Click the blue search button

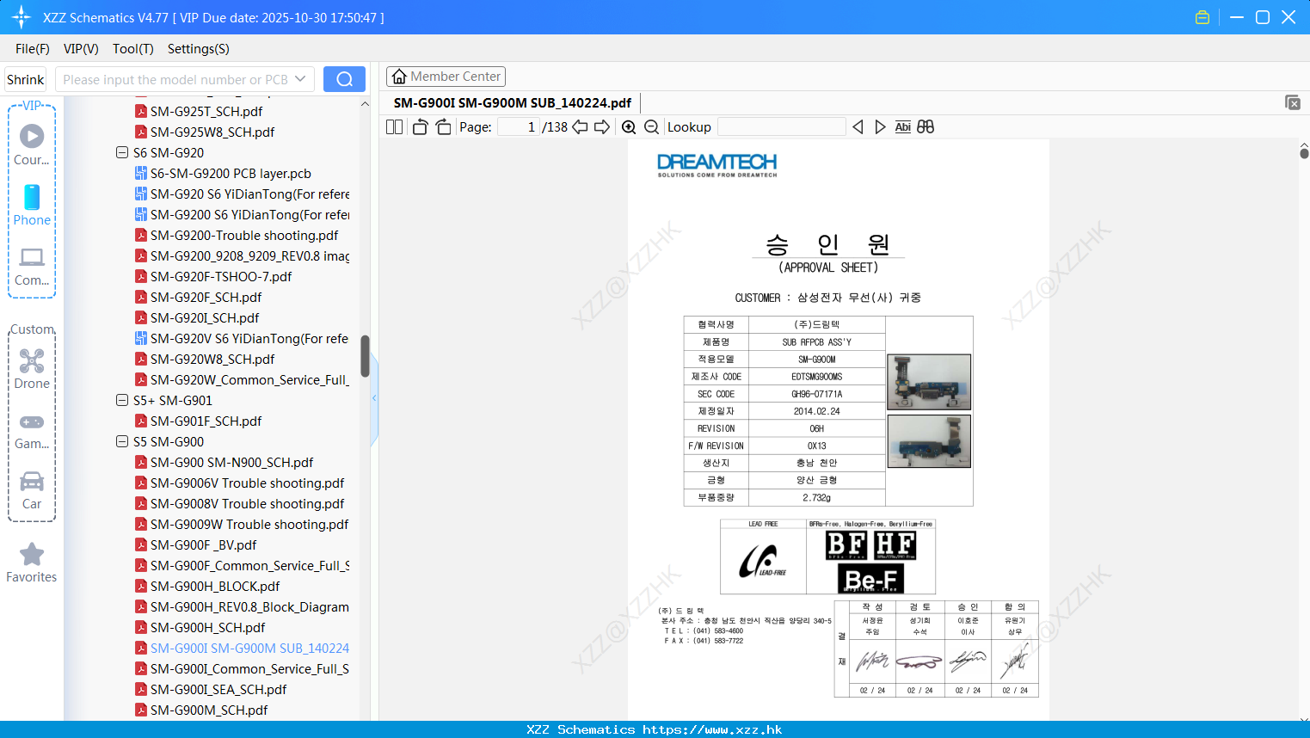tap(344, 79)
